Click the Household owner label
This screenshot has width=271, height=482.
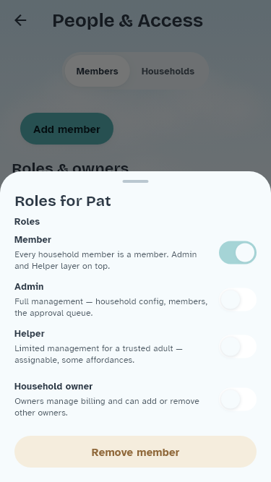pos(53,387)
